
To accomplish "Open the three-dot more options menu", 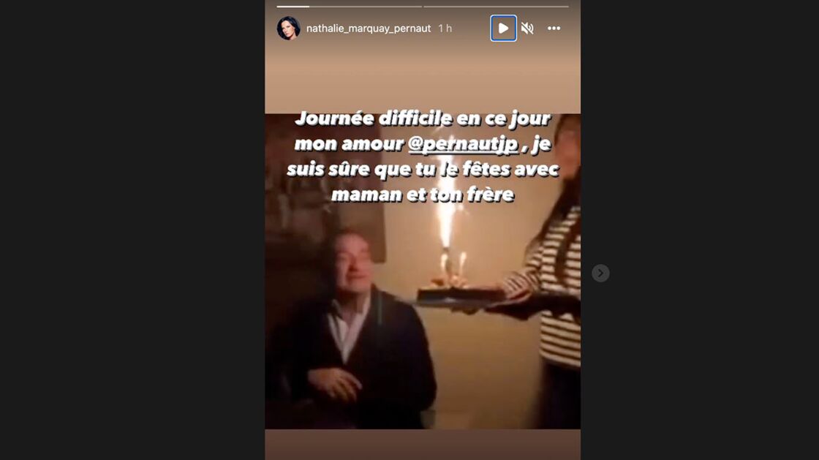I will (x=554, y=29).
